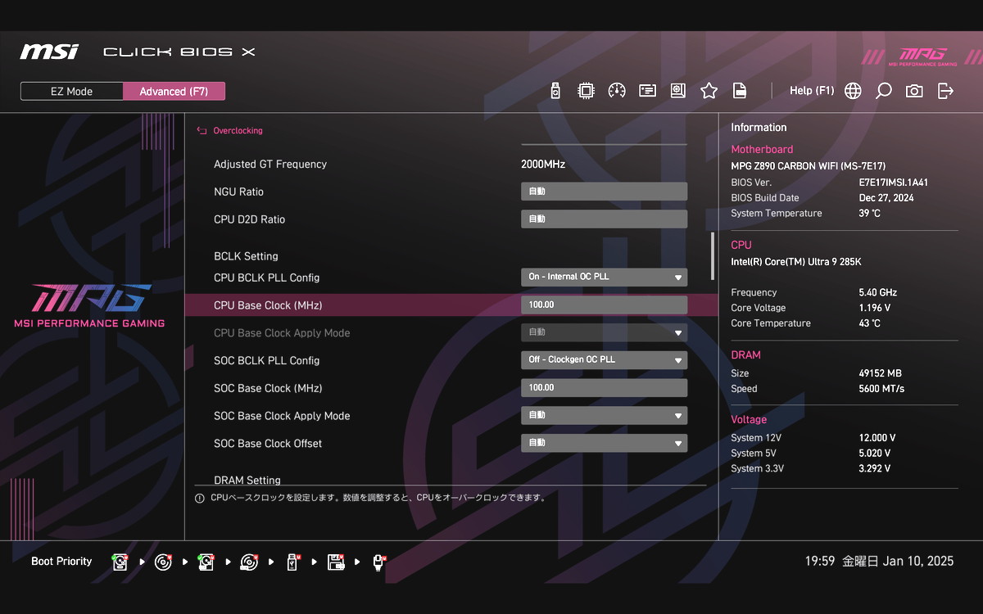Click the 2000MHz frequency value

[x=543, y=165]
